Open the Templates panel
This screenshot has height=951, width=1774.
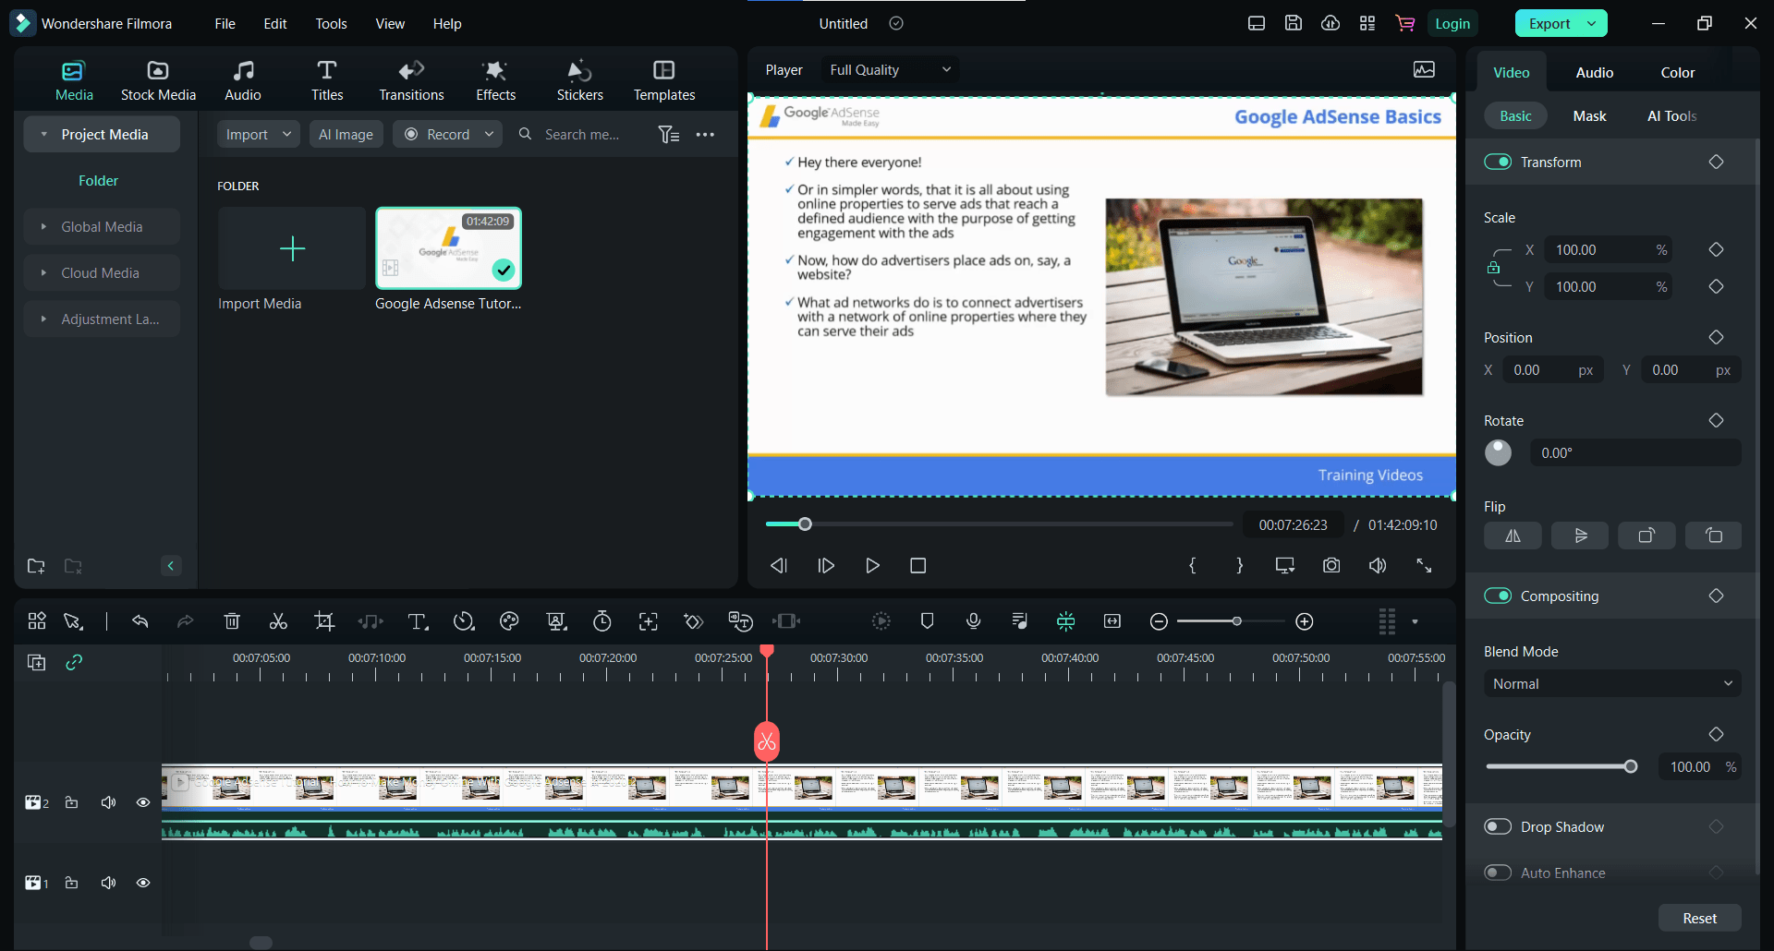(x=664, y=81)
